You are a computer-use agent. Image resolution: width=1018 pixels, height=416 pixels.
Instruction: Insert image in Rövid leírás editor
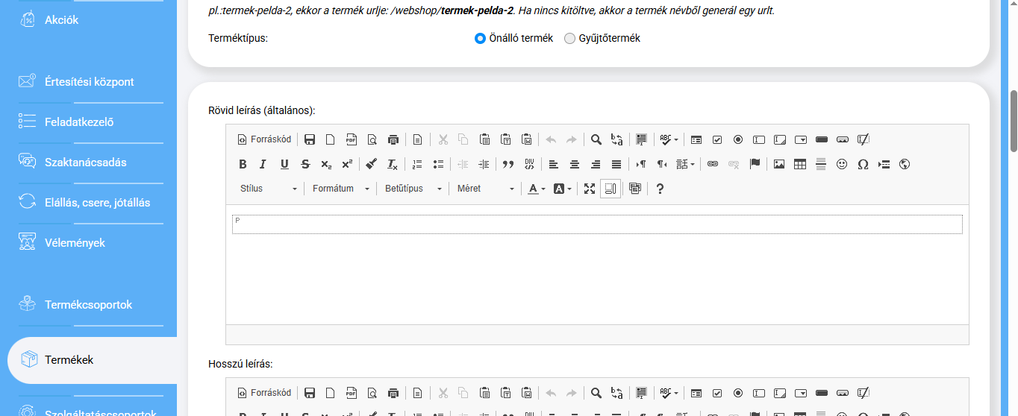pos(779,164)
